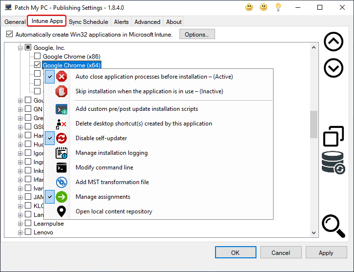Choose Add custom pre/post update scripts
The image size is (354, 272).
(158, 109)
